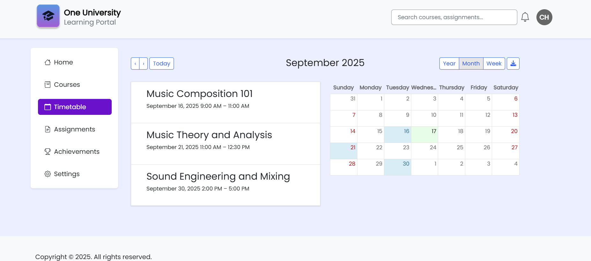Download the timetable with the download icon
The width and height of the screenshot is (591, 261).
coord(513,63)
